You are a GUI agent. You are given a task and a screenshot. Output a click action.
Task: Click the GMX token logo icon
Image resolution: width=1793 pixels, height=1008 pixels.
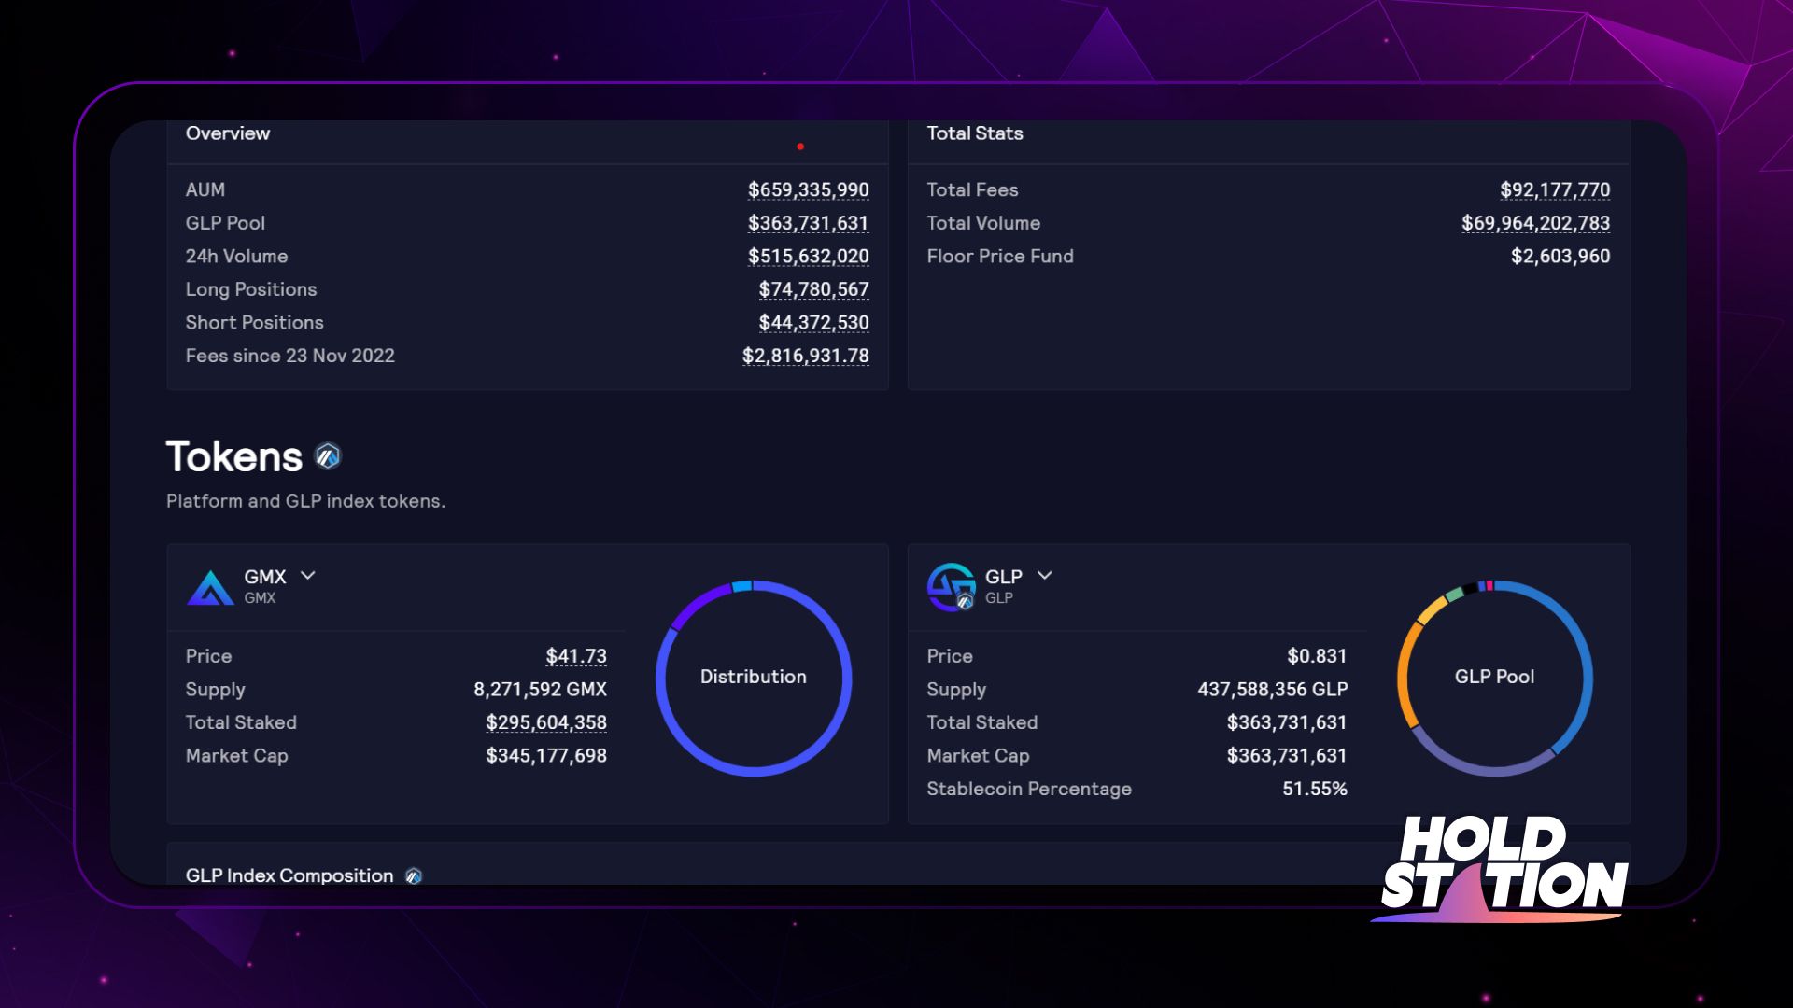point(210,586)
